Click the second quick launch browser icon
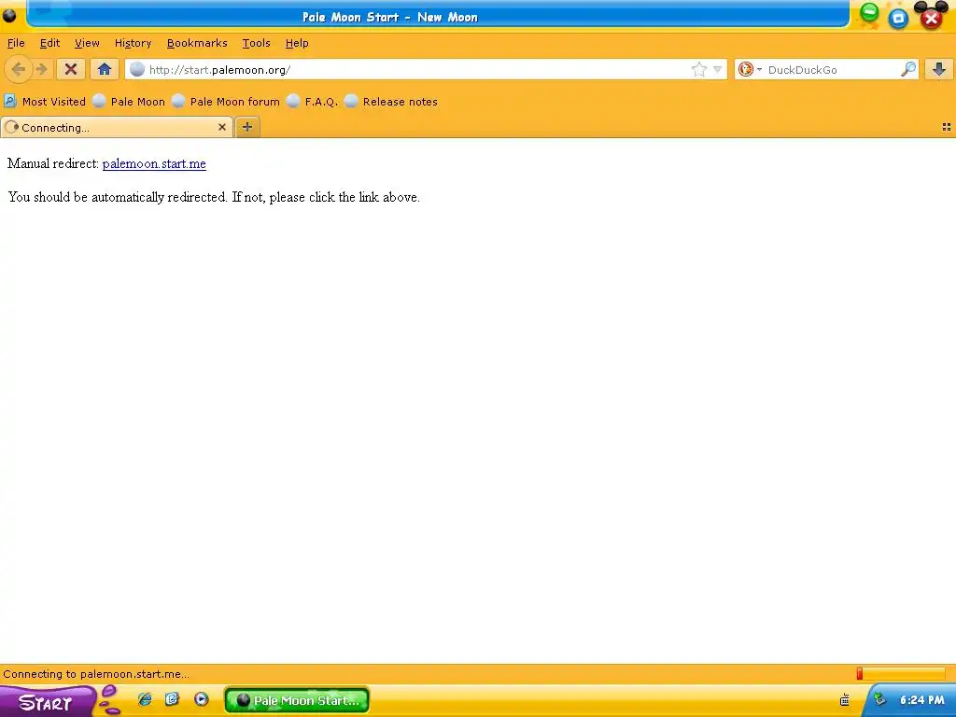Screen dimensions: 956x717 coord(173,699)
